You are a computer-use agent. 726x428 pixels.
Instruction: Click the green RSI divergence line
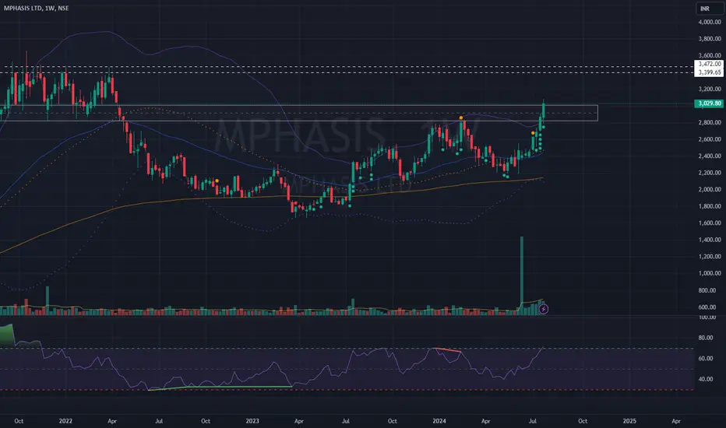[x=220, y=388]
